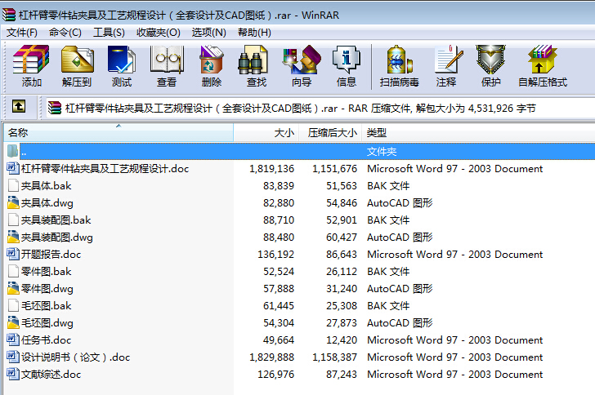Image resolution: width=595 pixels, height=395 pixels.
Task: Open the 工具(S) menu
Action: [x=109, y=33]
